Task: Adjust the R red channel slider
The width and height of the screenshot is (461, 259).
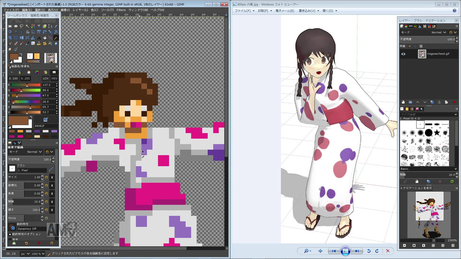Action: point(26,85)
